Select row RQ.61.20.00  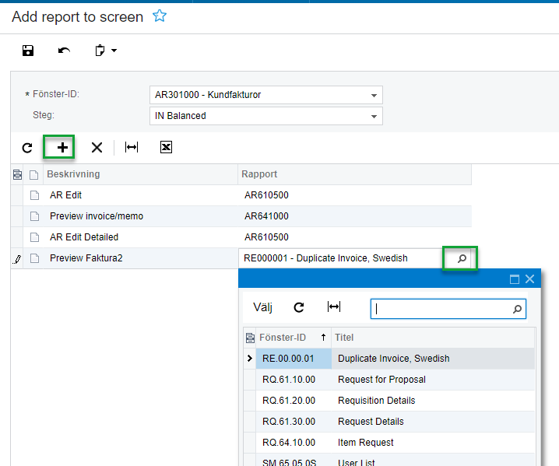pyautogui.click(x=294, y=401)
